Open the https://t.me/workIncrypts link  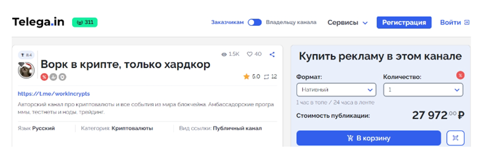(54, 94)
